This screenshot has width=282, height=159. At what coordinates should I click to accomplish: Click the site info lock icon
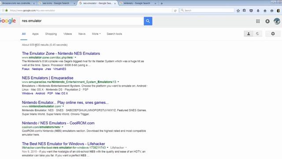(7, 11)
